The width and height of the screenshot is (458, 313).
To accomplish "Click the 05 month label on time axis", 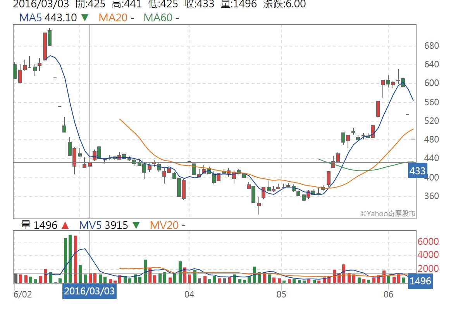I will 281,294.
